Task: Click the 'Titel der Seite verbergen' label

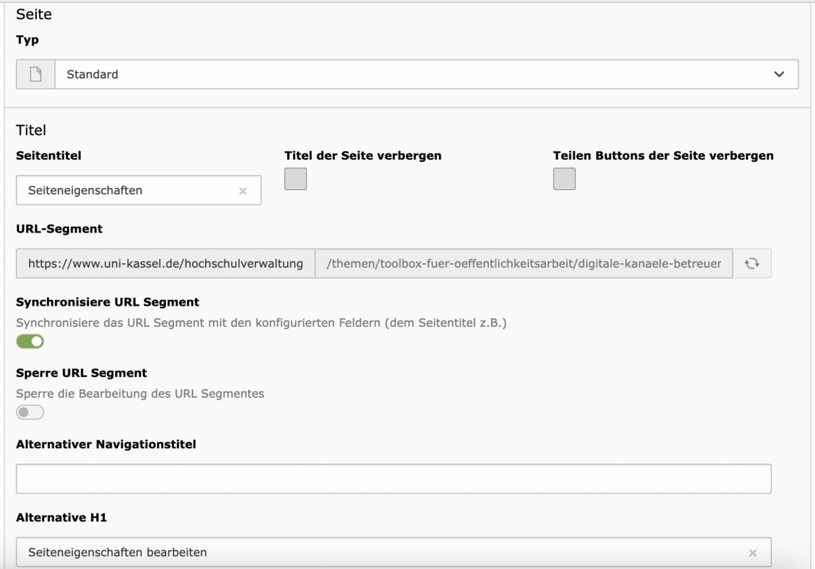Action: (363, 155)
